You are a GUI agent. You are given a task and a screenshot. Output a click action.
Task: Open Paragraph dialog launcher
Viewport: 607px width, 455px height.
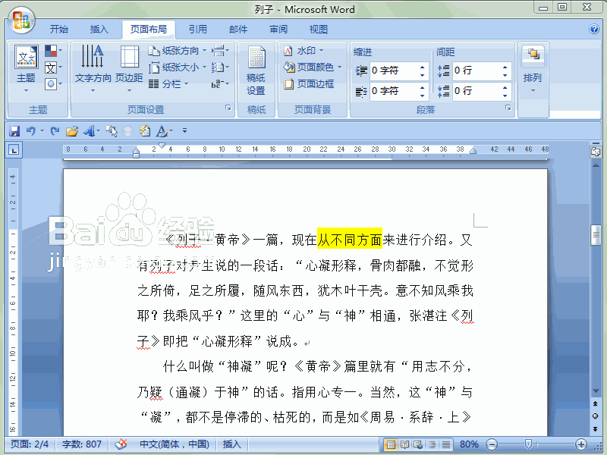[x=508, y=108]
